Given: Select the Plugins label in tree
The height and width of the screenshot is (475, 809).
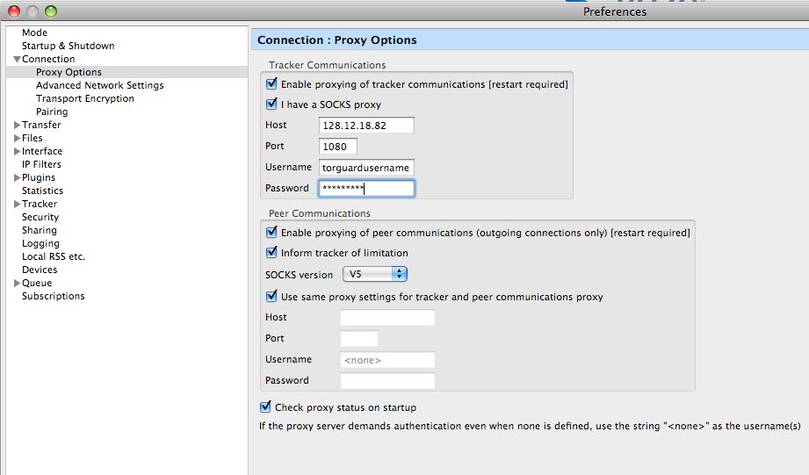Looking at the screenshot, I should (38, 177).
